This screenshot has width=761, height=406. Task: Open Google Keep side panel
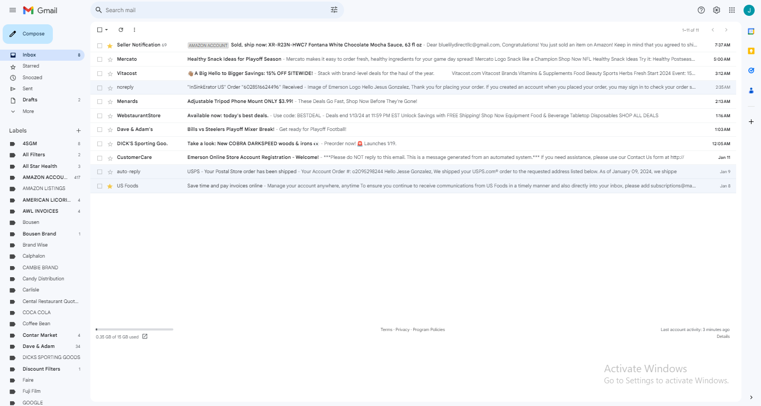[x=751, y=51]
